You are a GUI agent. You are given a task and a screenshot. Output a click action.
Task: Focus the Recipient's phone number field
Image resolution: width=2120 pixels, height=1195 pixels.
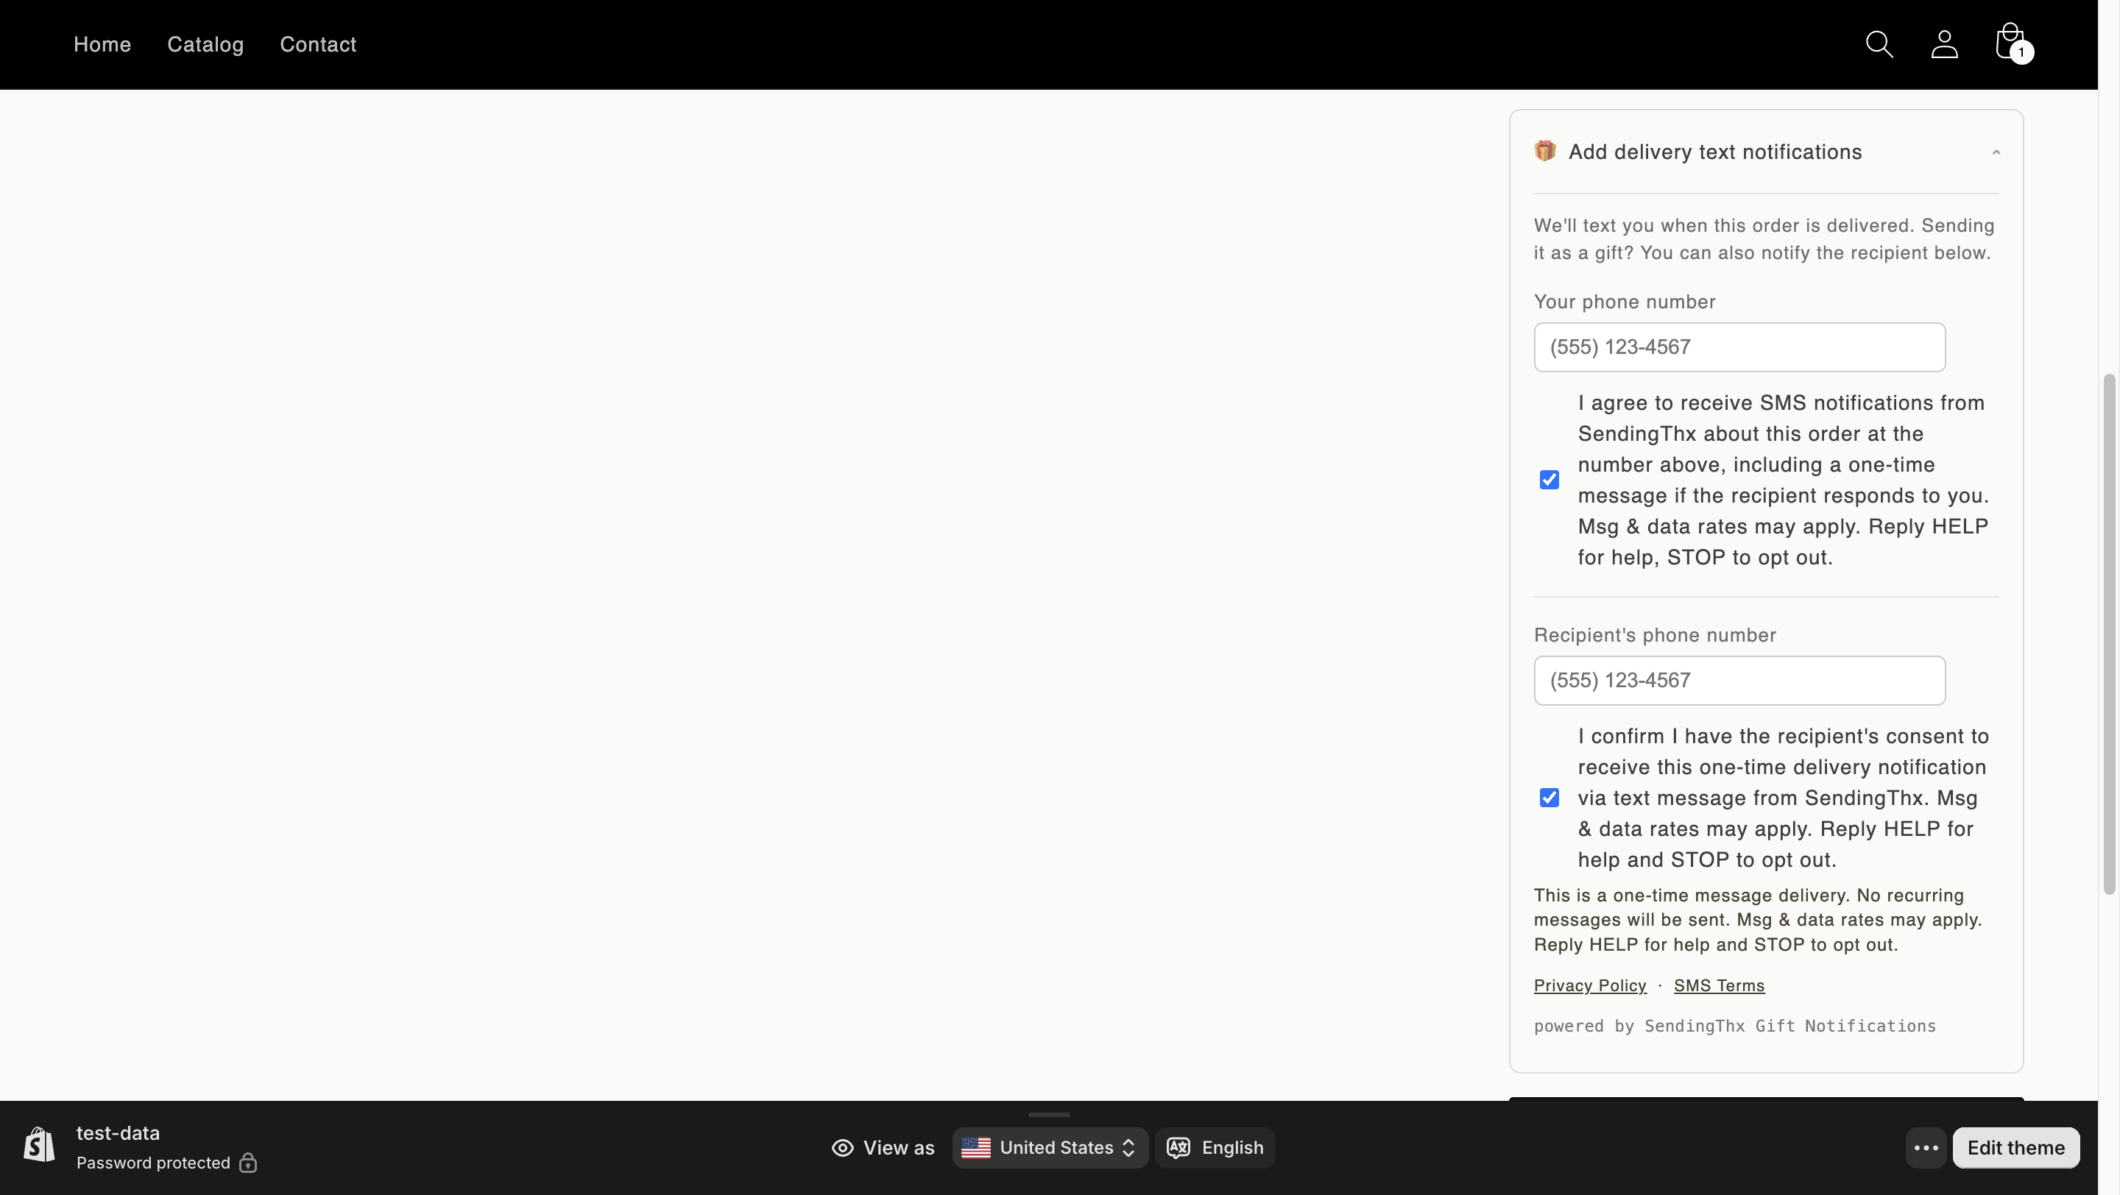click(1739, 680)
